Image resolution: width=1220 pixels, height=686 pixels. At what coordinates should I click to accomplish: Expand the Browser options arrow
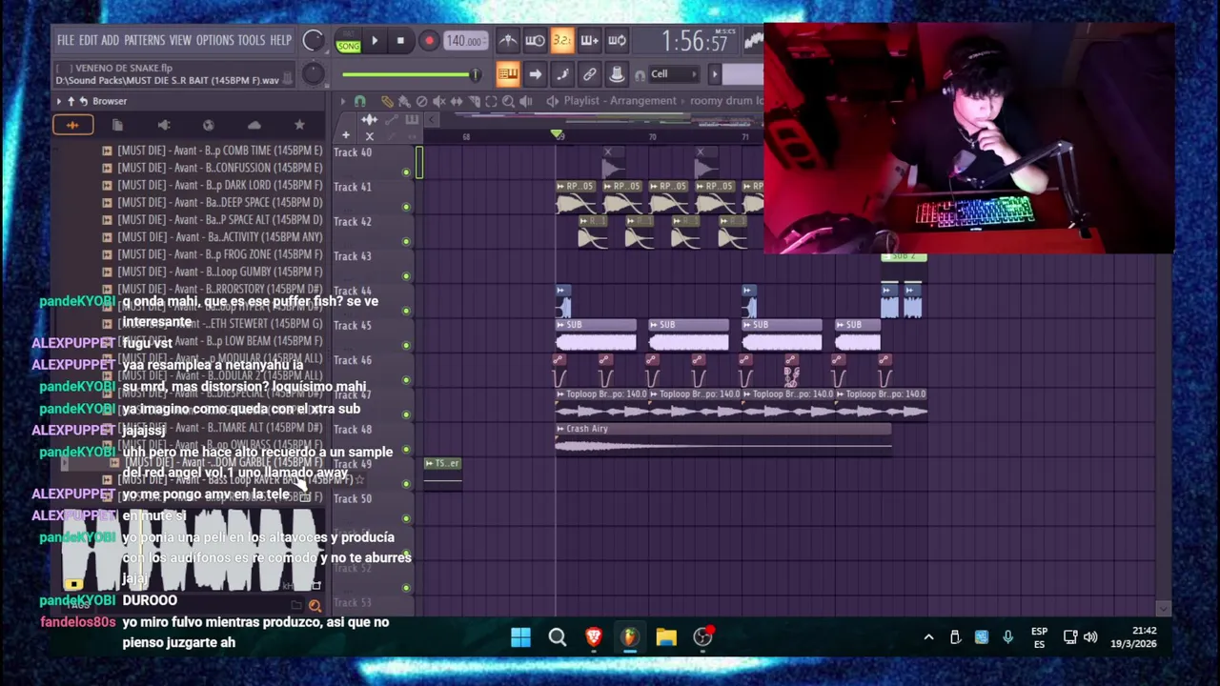pos(59,101)
